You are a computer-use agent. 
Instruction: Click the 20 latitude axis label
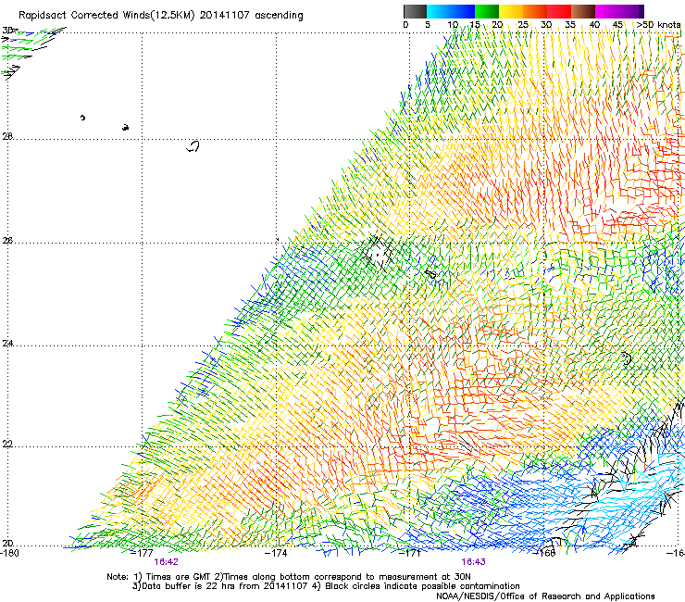(x=7, y=544)
